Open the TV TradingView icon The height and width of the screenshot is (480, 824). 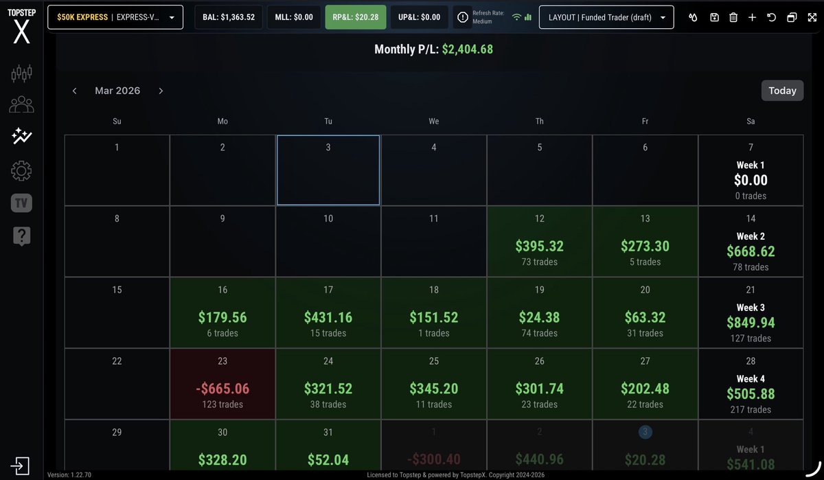point(22,203)
